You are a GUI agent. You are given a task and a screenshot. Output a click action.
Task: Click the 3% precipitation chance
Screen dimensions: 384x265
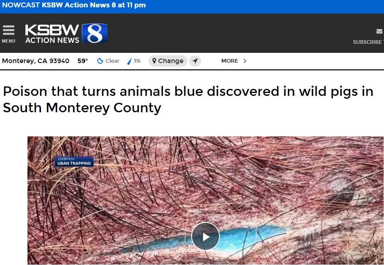pyautogui.click(x=137, y=61)
